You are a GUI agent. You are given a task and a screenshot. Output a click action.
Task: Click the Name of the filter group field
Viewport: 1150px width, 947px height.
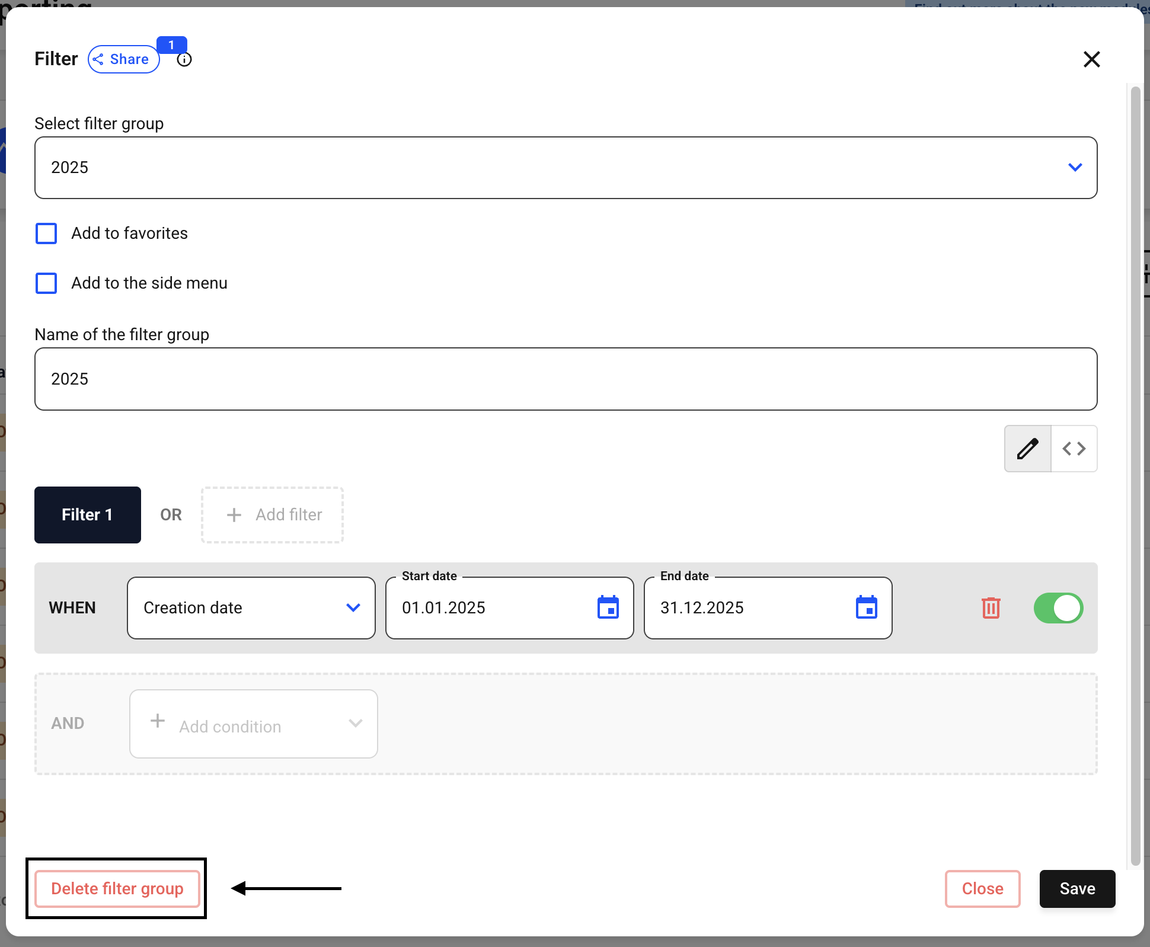click(x=566, y=379)
